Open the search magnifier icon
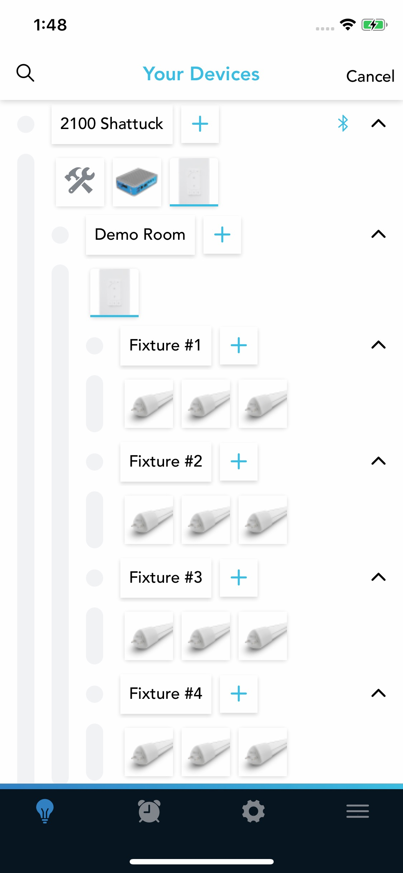Viewport: 403px width, 873px height. tap(25, 73)
